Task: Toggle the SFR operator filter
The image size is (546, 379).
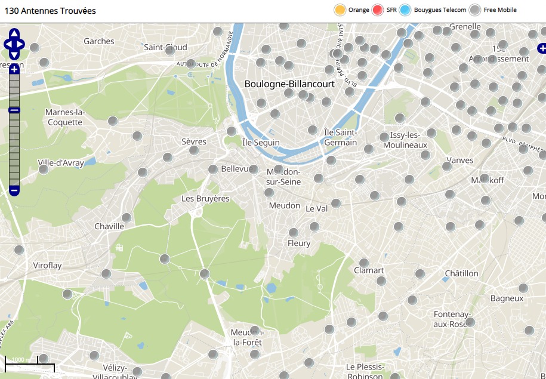Action: [377, 10]
